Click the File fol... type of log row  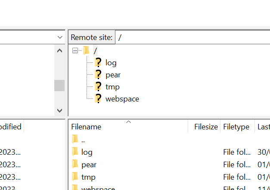(237, 152)
